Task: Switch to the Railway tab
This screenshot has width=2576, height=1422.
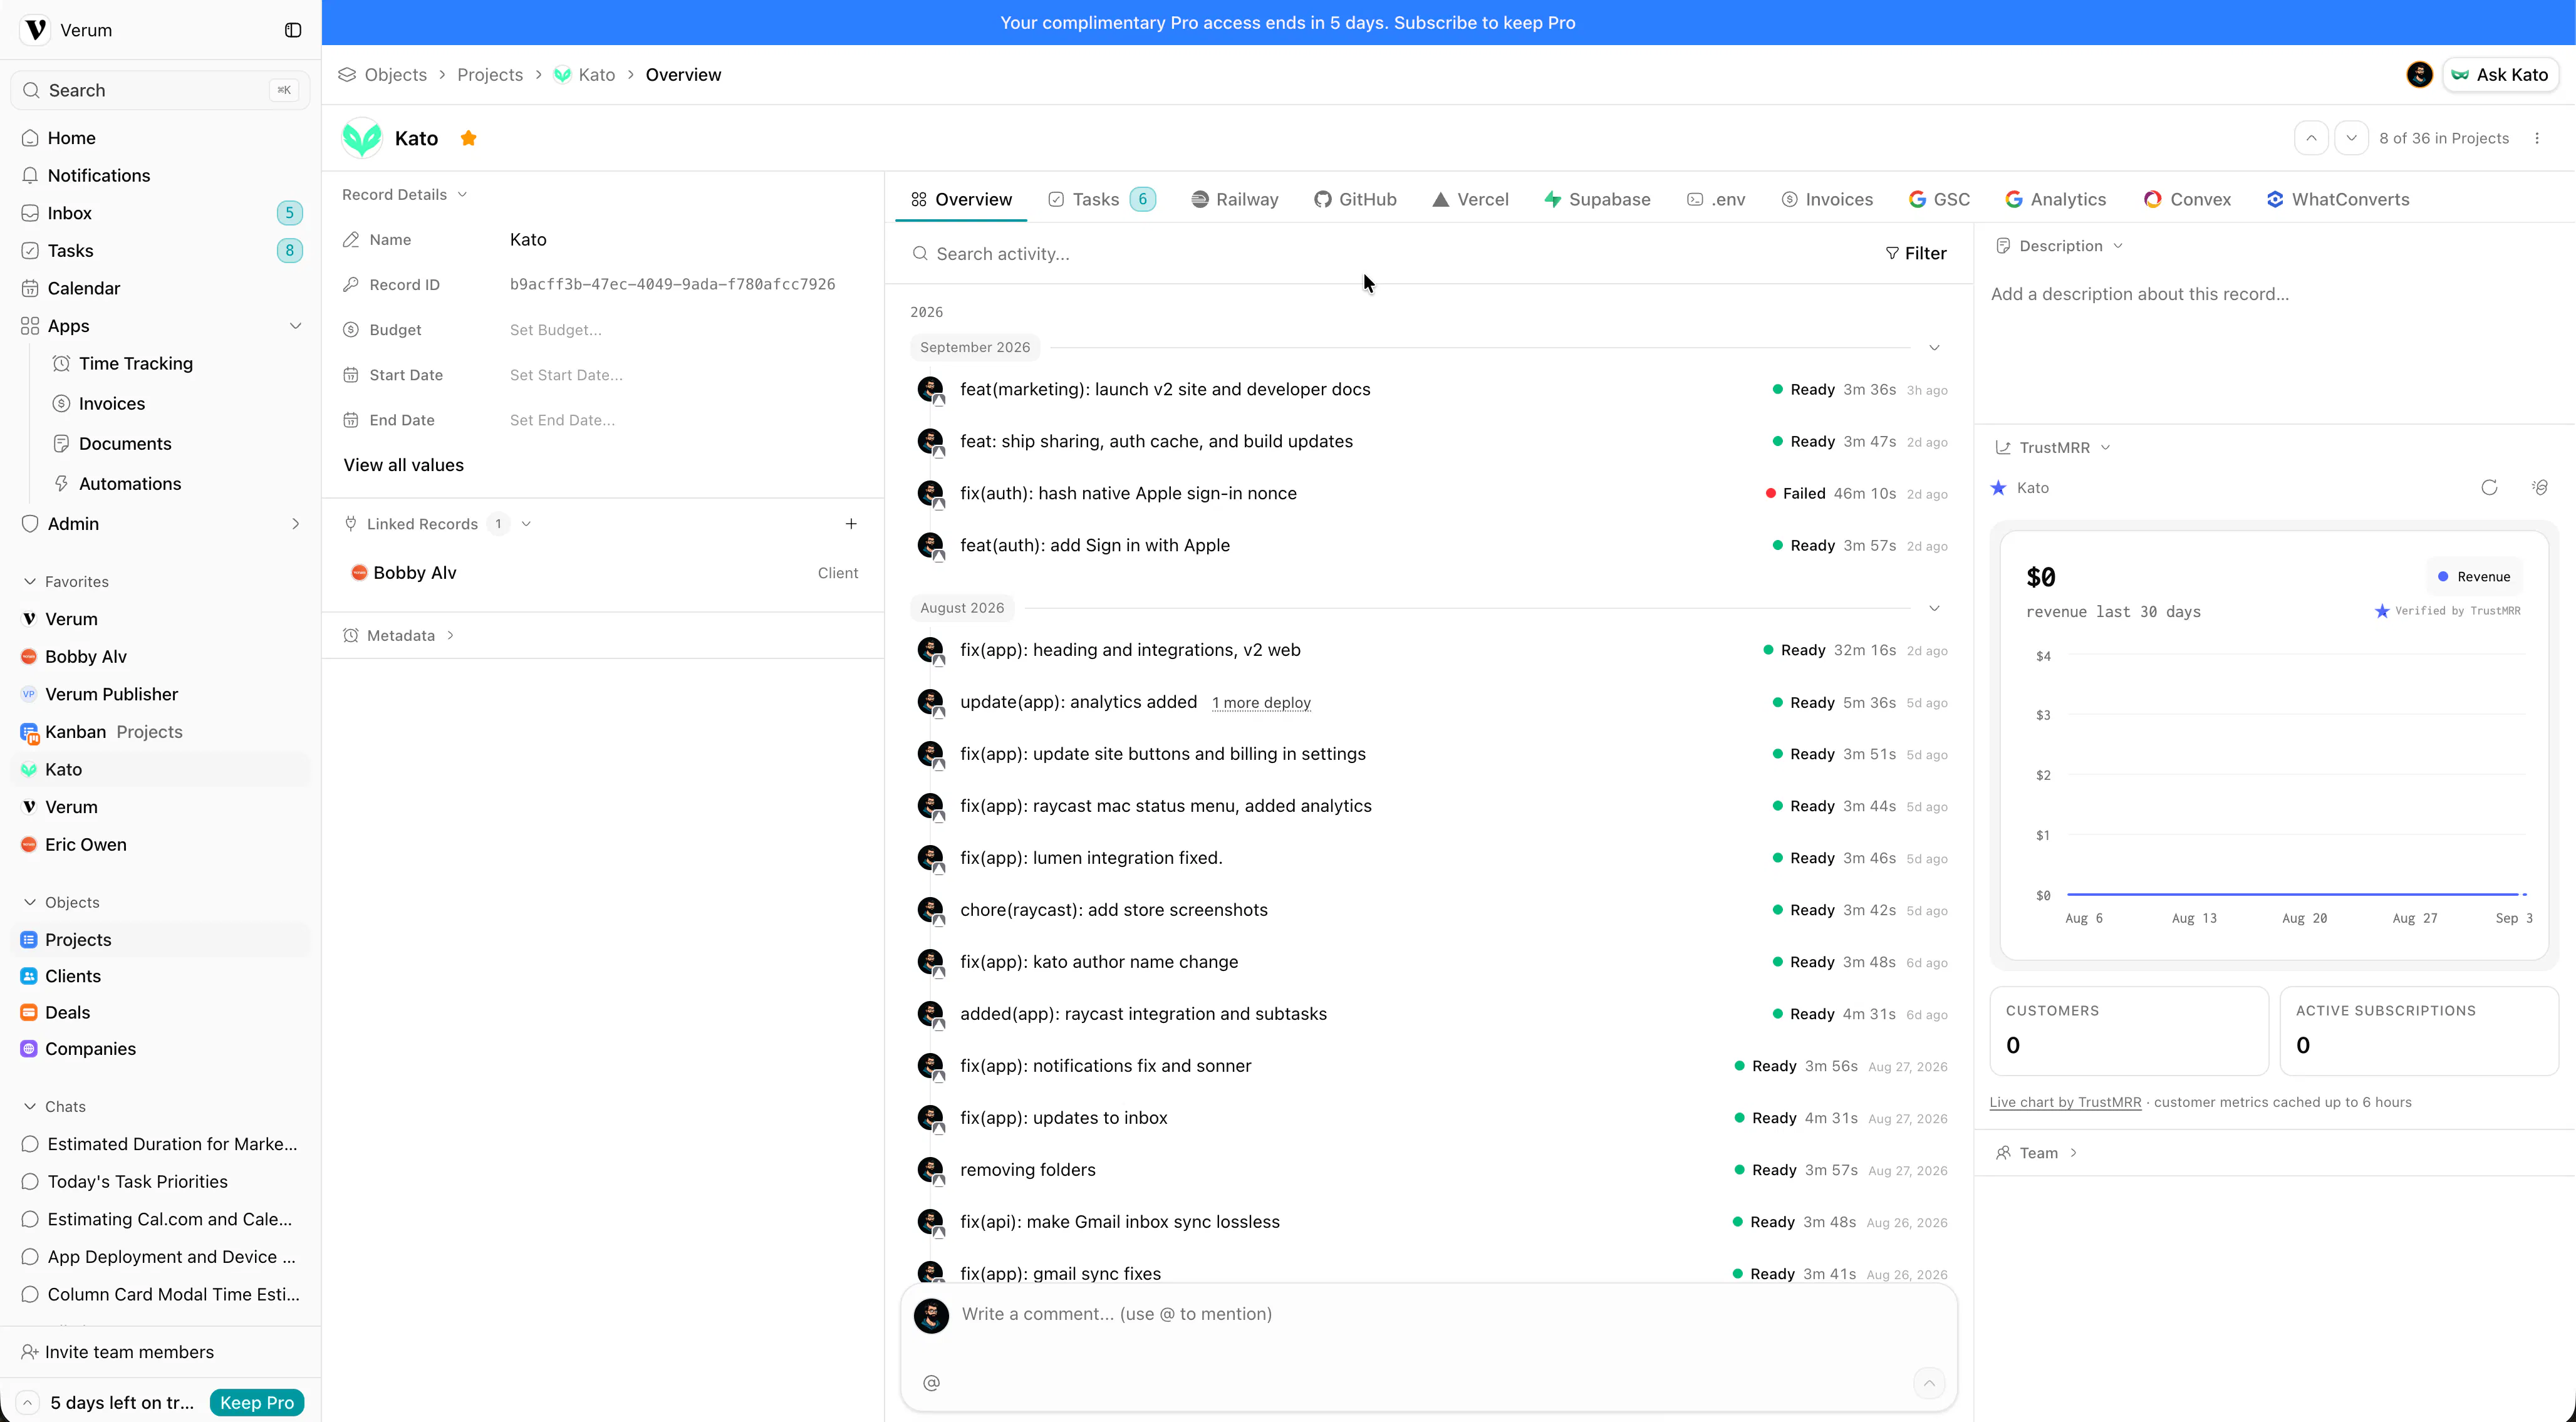Action: point(1234,199)
